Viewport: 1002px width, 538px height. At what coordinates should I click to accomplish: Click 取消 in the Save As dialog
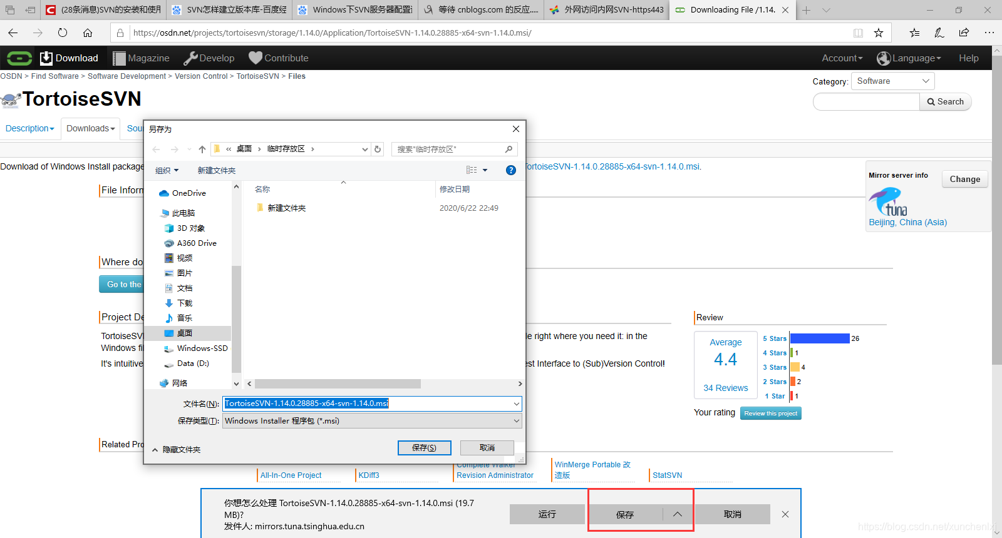pyautogui.click(x=487, y=448)
